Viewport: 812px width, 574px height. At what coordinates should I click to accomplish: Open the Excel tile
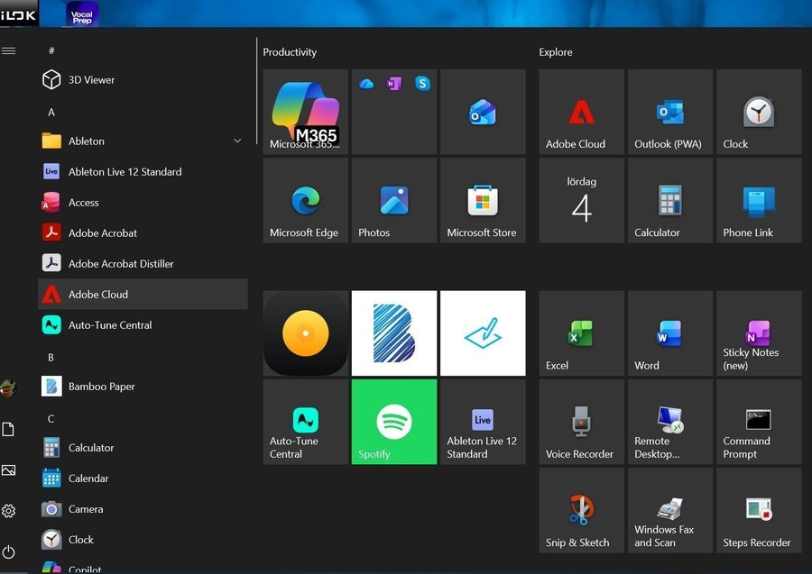pyautogui.click(x=582, y=333)
